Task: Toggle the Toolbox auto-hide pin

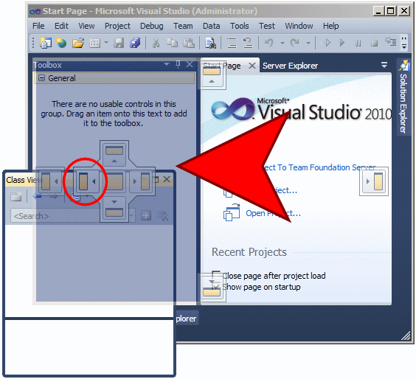Action: pos(178,64)
